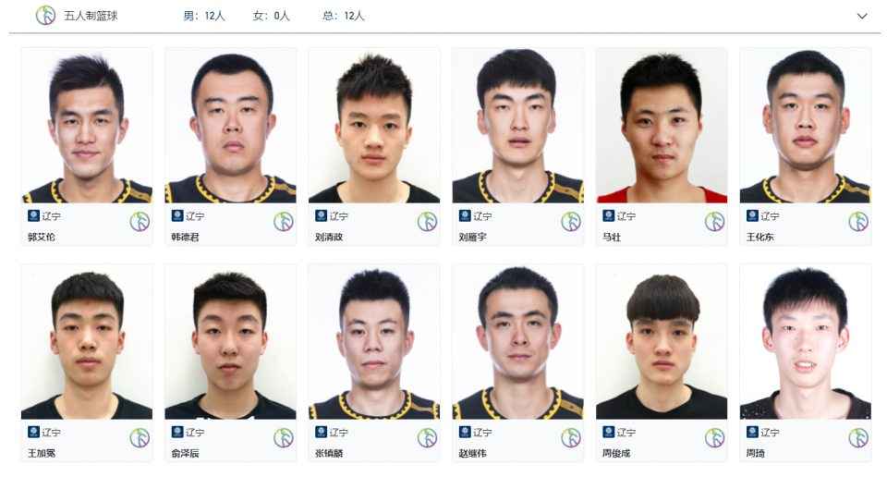Select the name link 郭艾伦

[x=42, y=237]
